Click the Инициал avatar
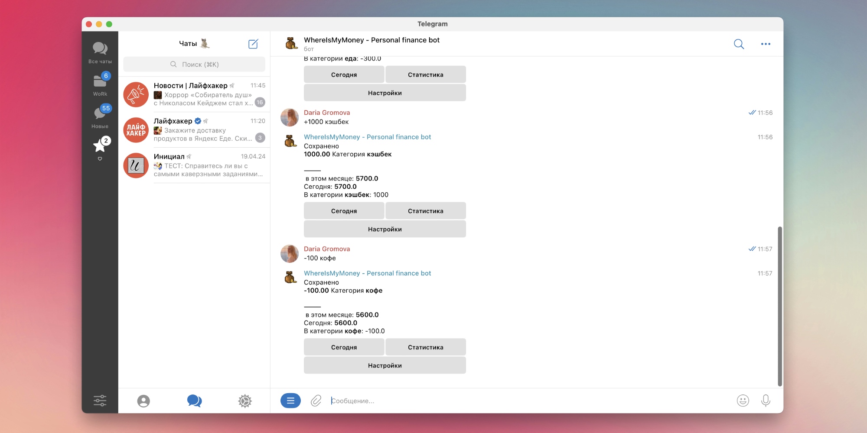 (x=136, y=165)
